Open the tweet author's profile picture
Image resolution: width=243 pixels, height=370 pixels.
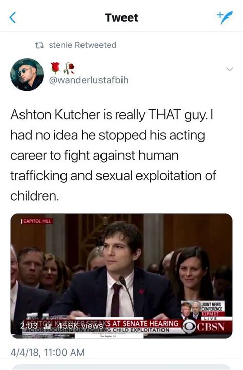point(27,75)
